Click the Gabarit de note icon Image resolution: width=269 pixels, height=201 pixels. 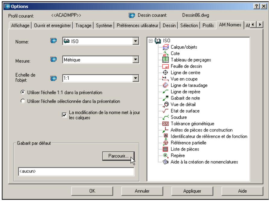click(x=165, y=98)
